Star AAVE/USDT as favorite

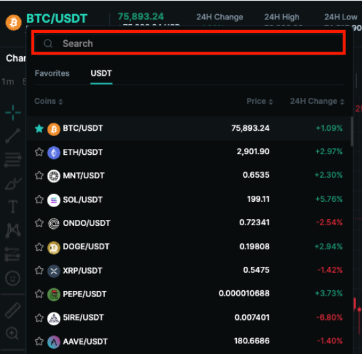tap(39, 341)
